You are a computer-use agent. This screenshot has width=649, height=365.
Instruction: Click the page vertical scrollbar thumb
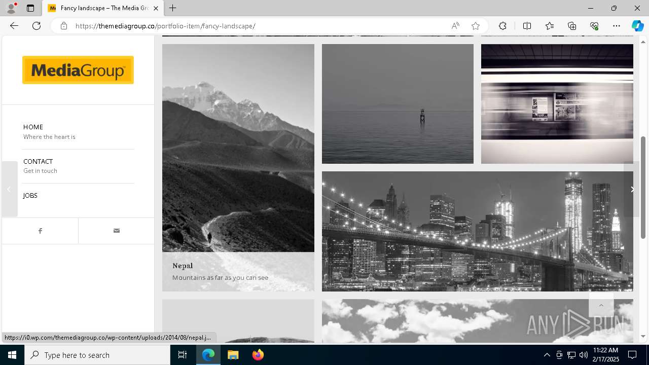pyautogui.click(x=643, y=188)
